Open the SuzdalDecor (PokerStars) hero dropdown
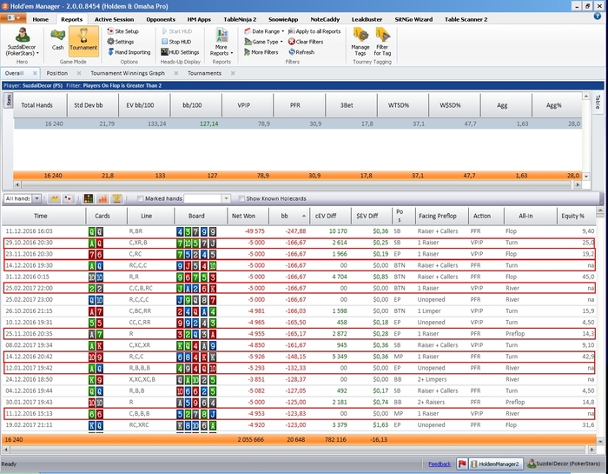 click(22, 43)
